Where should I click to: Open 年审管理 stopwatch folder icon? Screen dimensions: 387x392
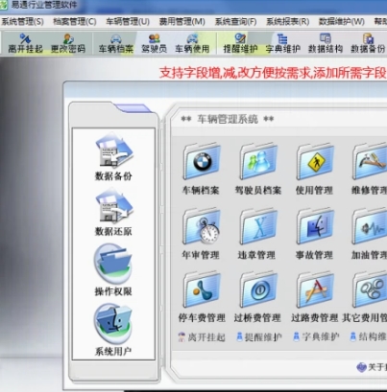[x=202, y=226]
